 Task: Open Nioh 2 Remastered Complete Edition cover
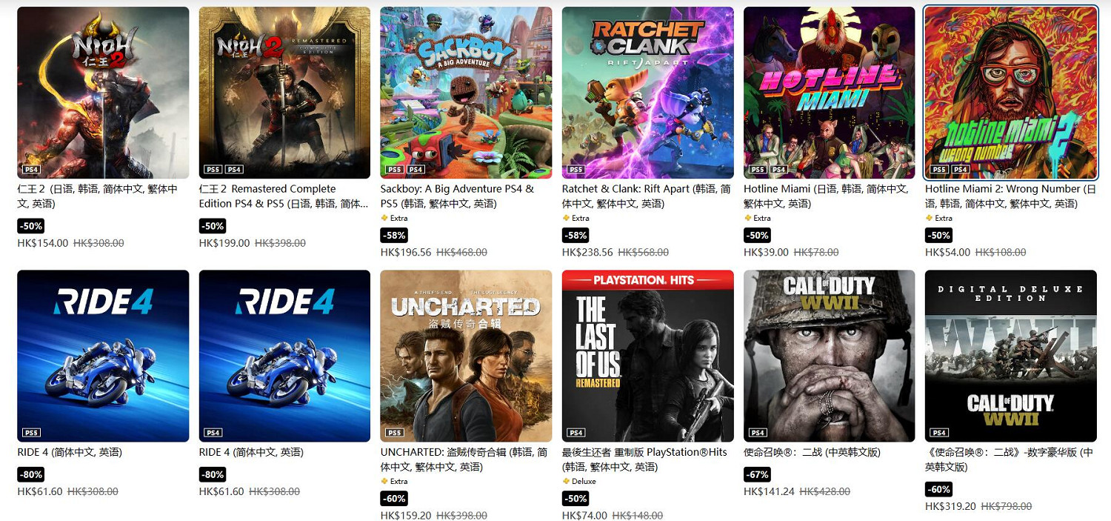pyautogui.click(x=284, y=93)
